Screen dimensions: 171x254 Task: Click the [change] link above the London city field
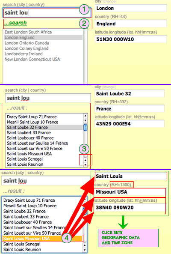pos(109,1)
